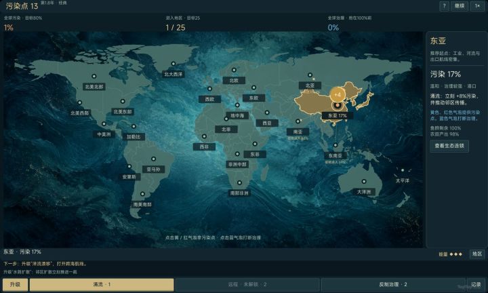488x293 pixels.
Task: Select the 北美北部 region marker
Action: 94,76
